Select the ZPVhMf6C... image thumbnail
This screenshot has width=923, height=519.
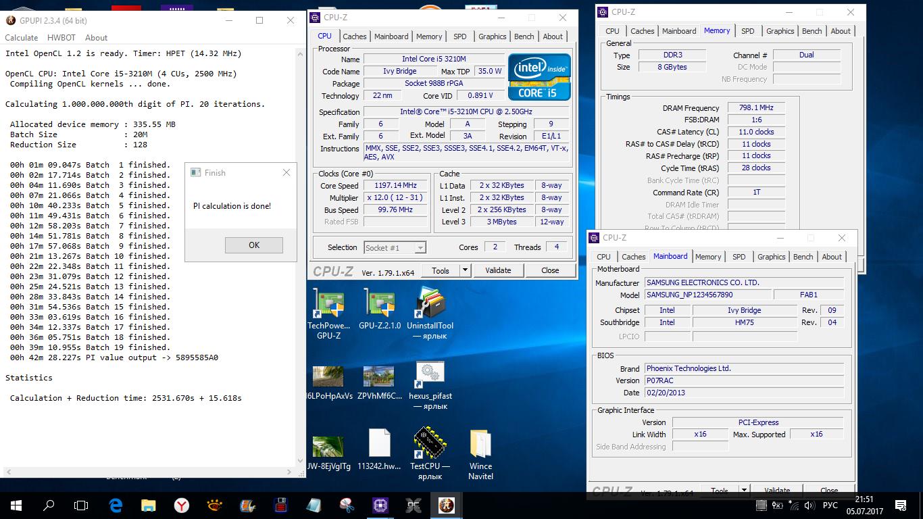[379, 382]
